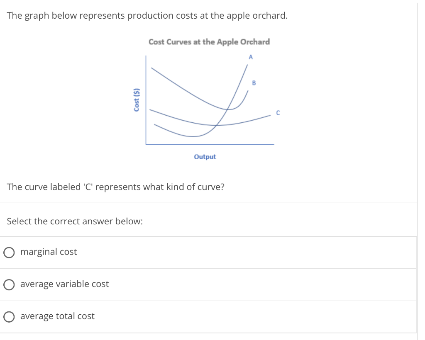Click the 'average variable cost' answer text
The image size is (425, 340).
64,284
